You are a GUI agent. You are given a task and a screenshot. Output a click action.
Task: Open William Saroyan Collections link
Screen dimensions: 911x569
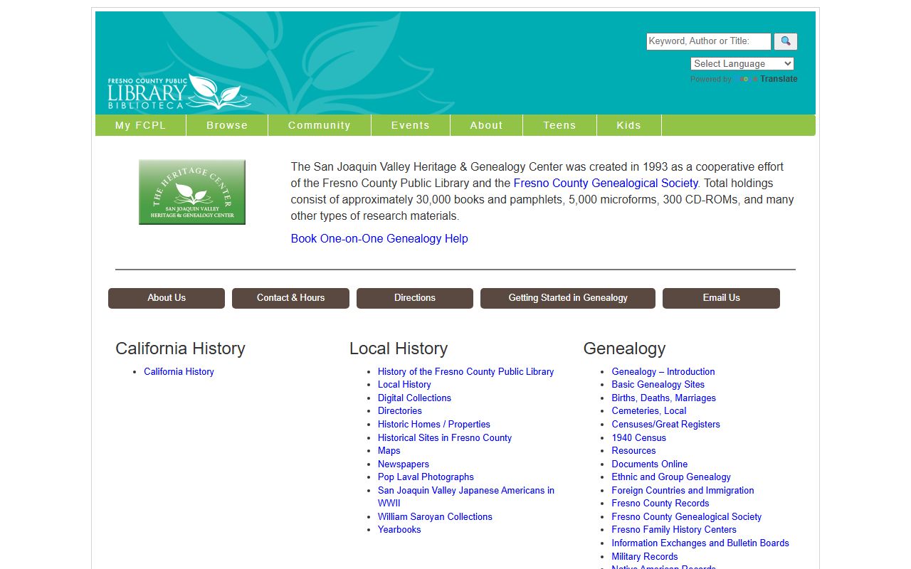point(435,516)
